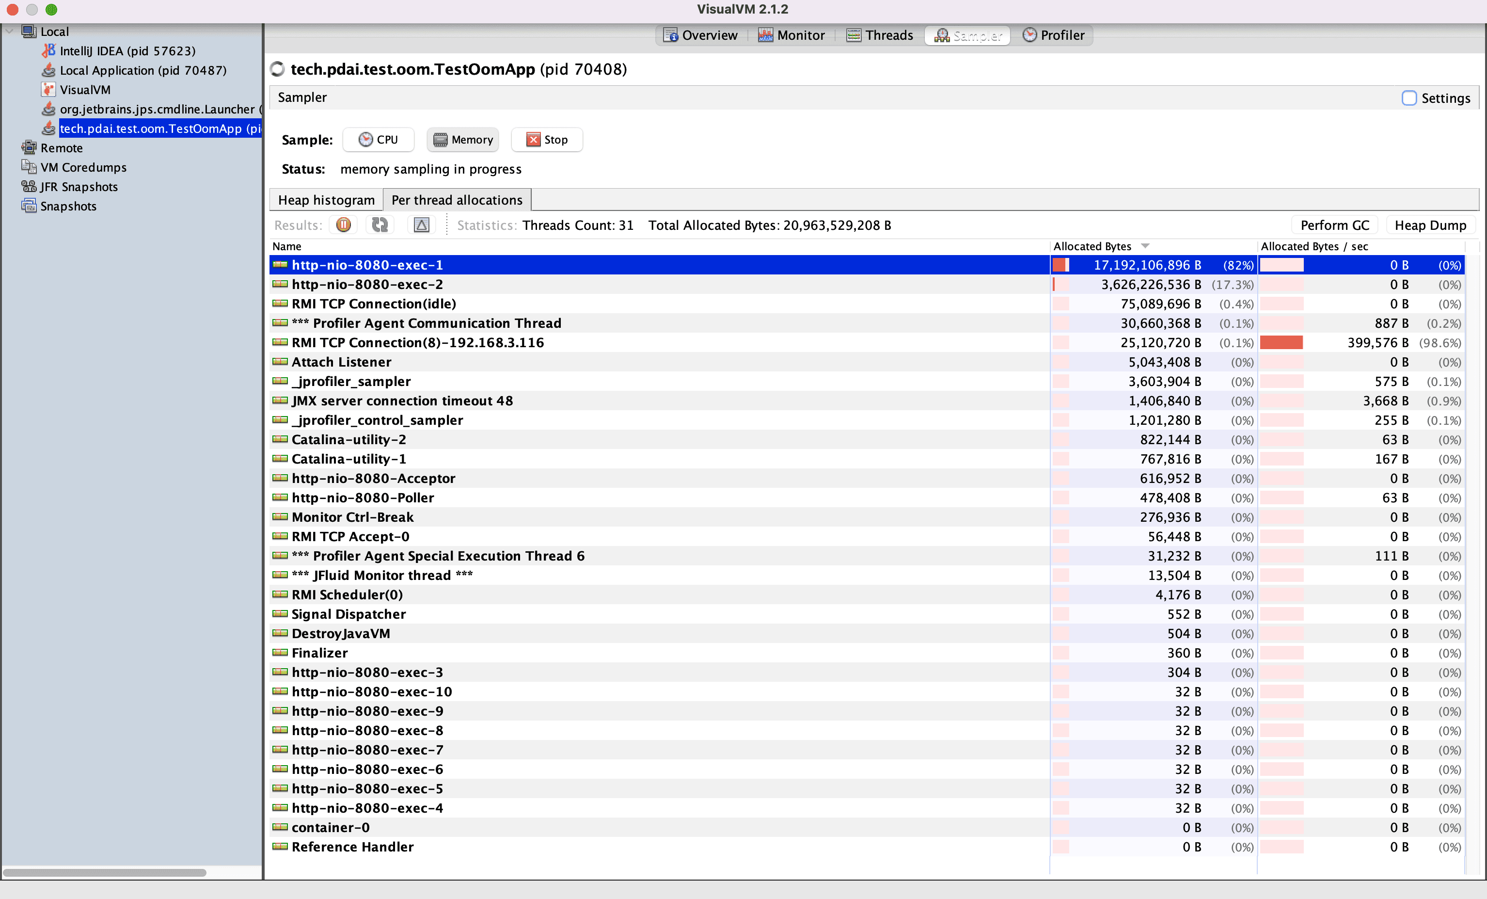Select the VisualVM node icon
Viewport: 1487px width, 899px height.
pos(49,89)
